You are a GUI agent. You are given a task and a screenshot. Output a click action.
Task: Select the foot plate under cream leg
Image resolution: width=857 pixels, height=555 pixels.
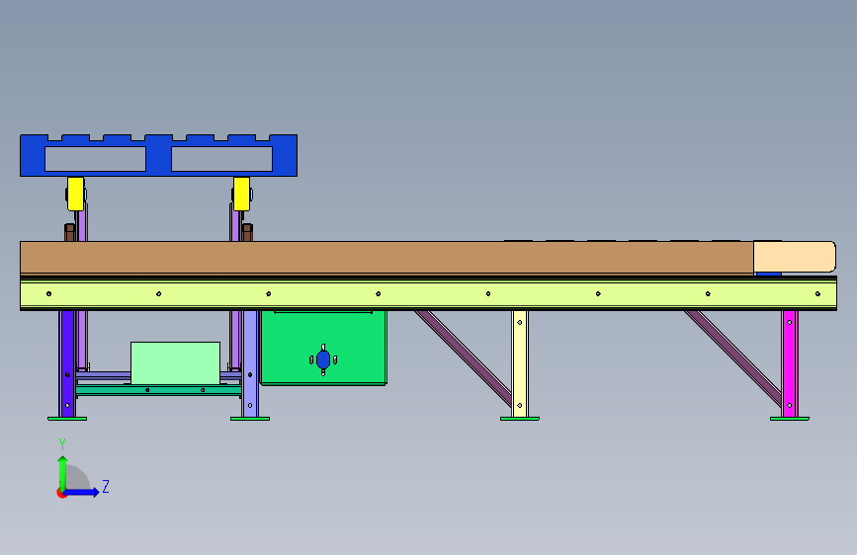(520, 419)
